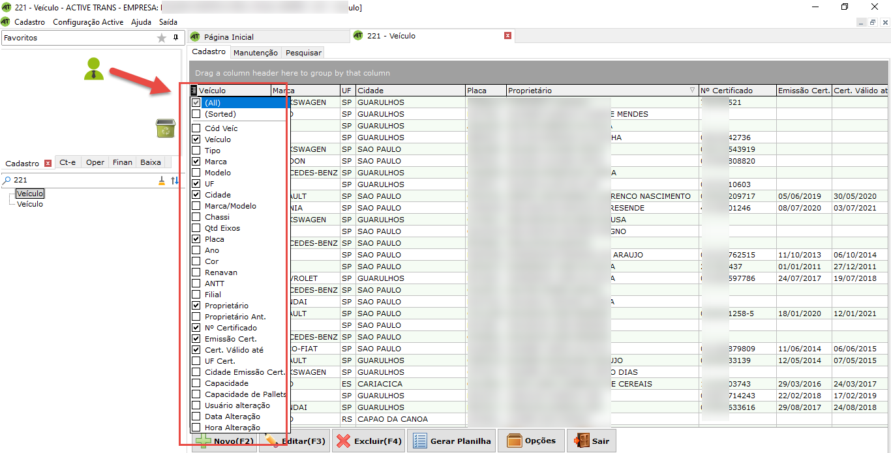This screenshot has height=453, width=891.
Task: Click Editar(F3) button
Action: [x=294, y=441]
